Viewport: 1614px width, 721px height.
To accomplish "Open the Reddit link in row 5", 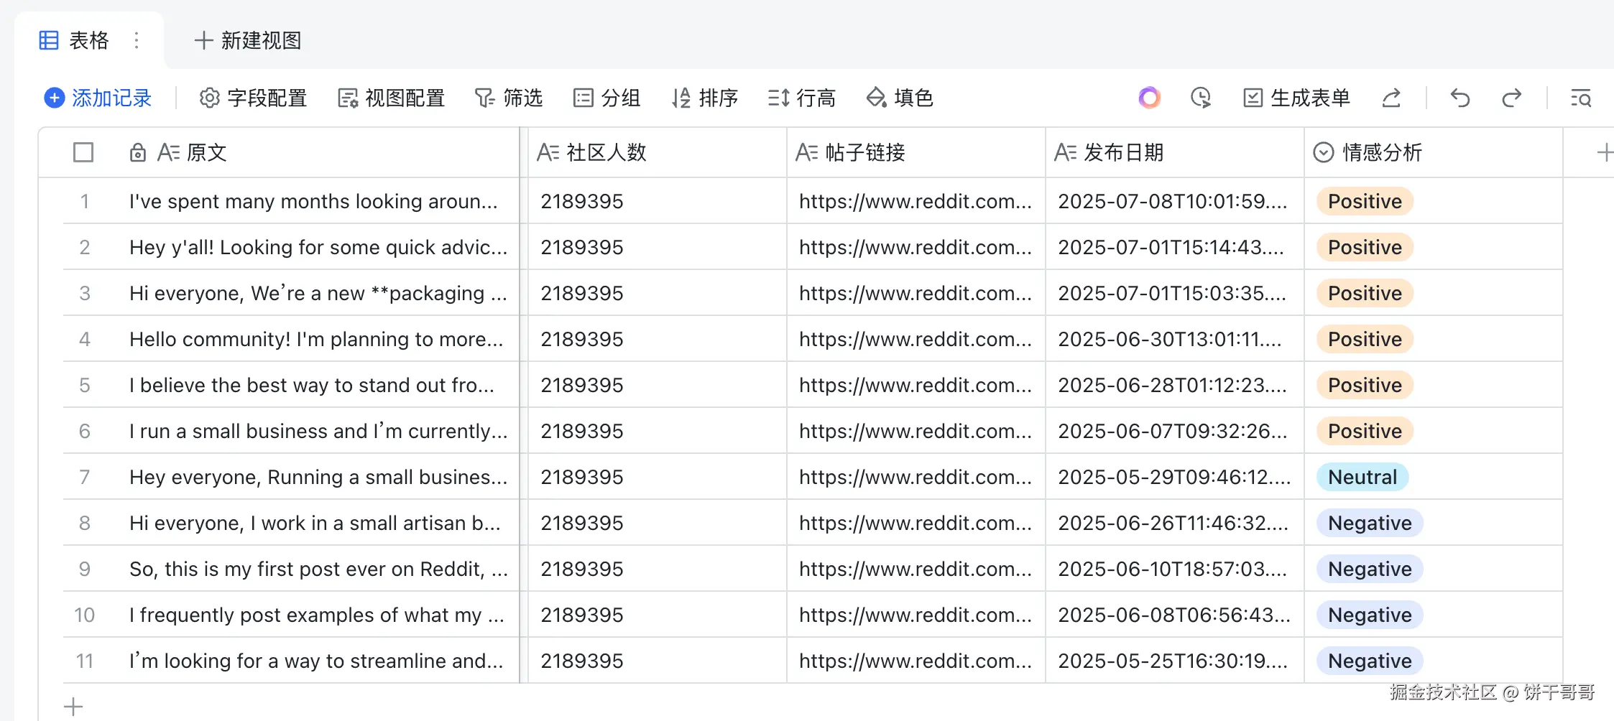I will (916, 385).
